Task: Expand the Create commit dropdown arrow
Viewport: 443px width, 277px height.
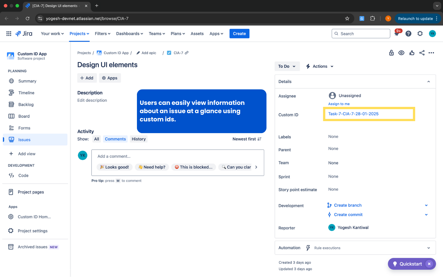Action: click(x=426, y=215)
